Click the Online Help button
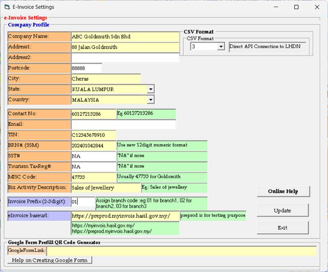 point(283,192)
